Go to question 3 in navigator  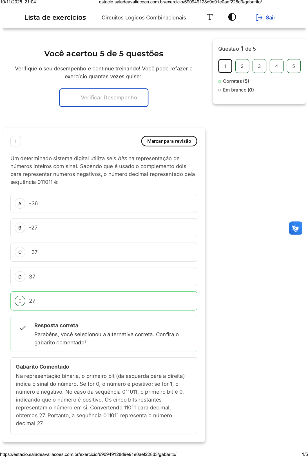coord(259,66)
